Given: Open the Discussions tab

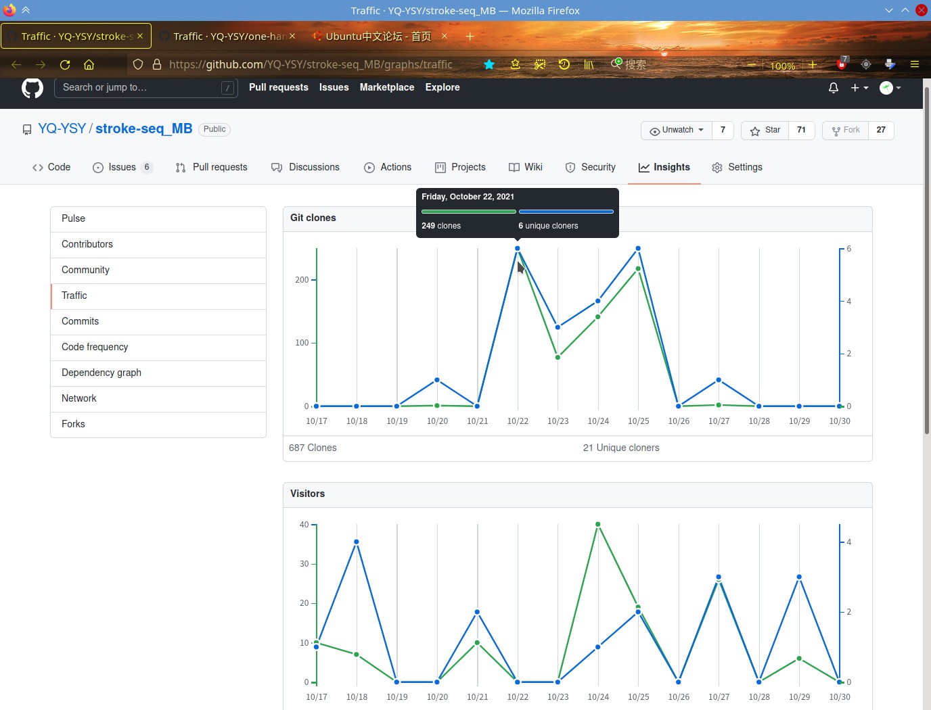Looking at the screenshot, I should [x=305, y=167].
